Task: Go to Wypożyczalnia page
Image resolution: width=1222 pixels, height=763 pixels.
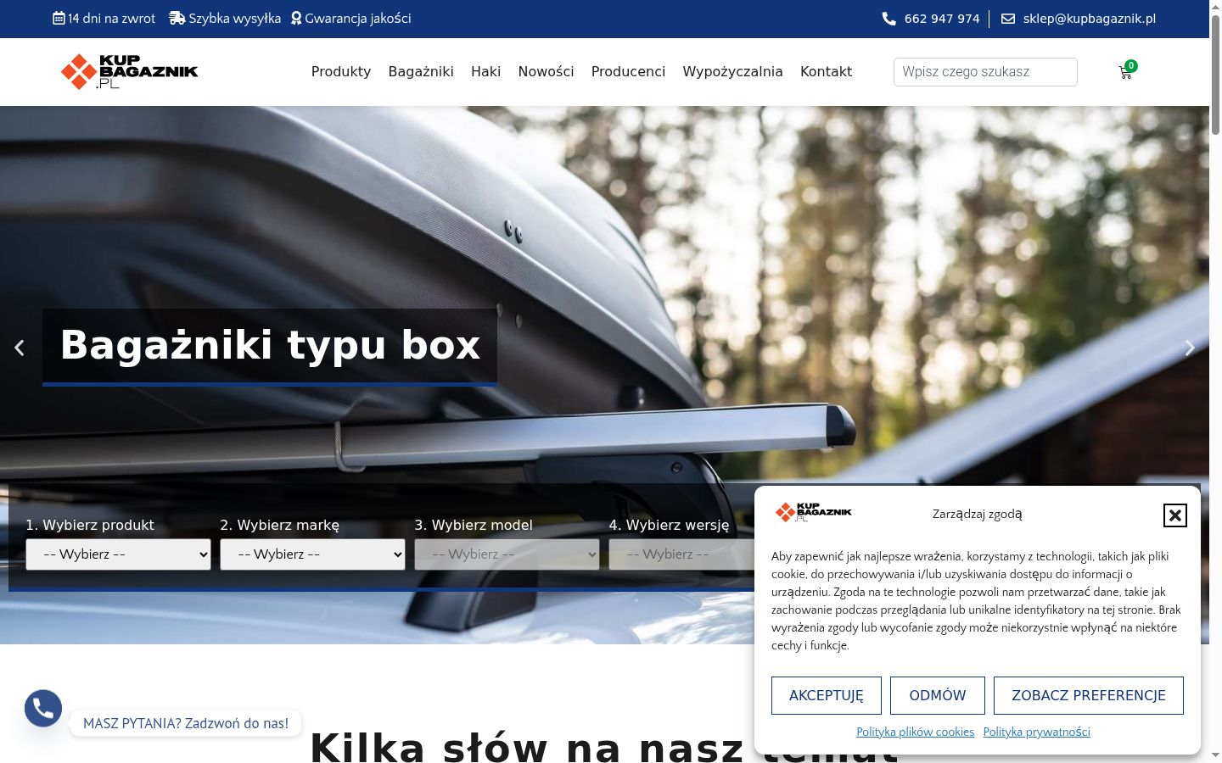Action: [733, 72]
